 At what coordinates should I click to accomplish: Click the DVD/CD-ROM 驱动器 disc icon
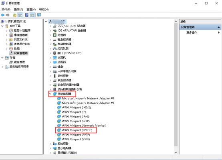(x=54, y=26)
